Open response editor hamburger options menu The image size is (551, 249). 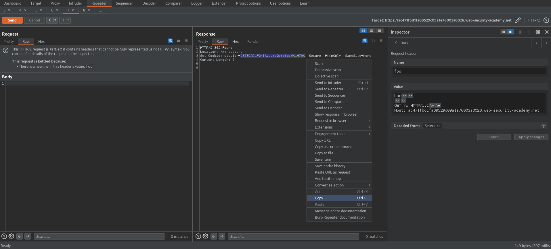381,41
